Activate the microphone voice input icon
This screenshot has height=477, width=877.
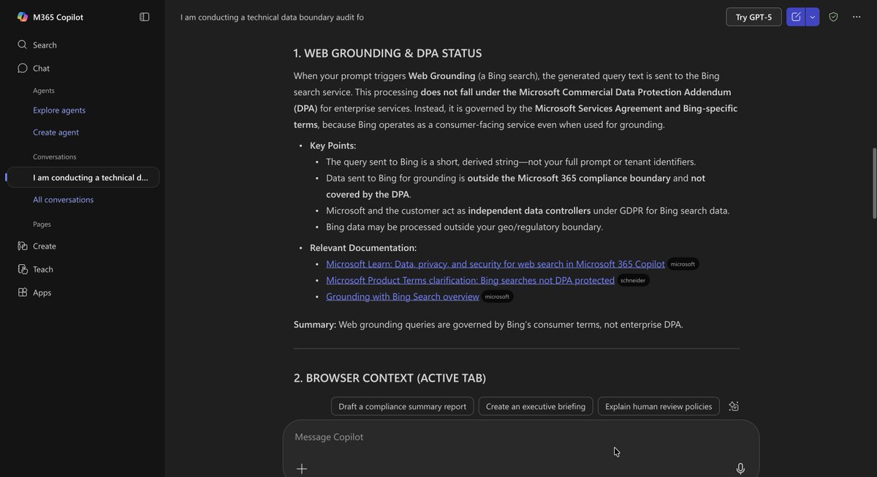pos(740,469)
